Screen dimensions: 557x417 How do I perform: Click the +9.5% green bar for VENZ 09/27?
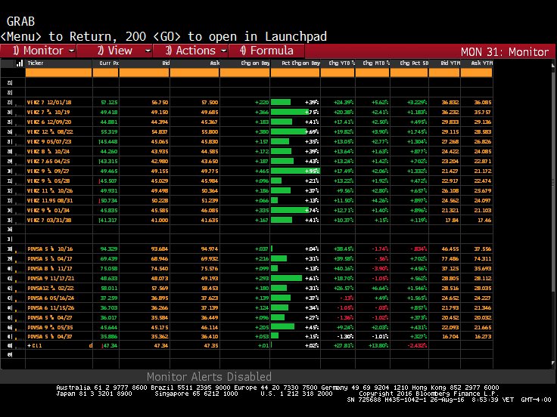coord(295,171)
